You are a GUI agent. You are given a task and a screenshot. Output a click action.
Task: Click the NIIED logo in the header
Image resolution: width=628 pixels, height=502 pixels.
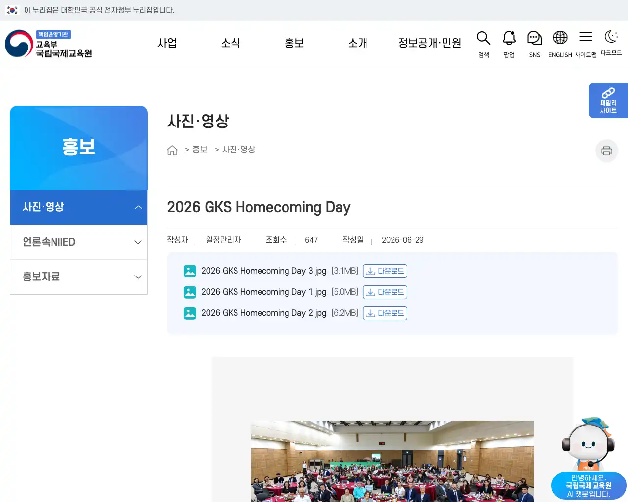tap(49, 44)
